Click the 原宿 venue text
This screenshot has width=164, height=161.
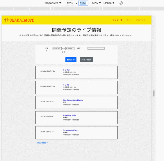click(x=65, y=102)
